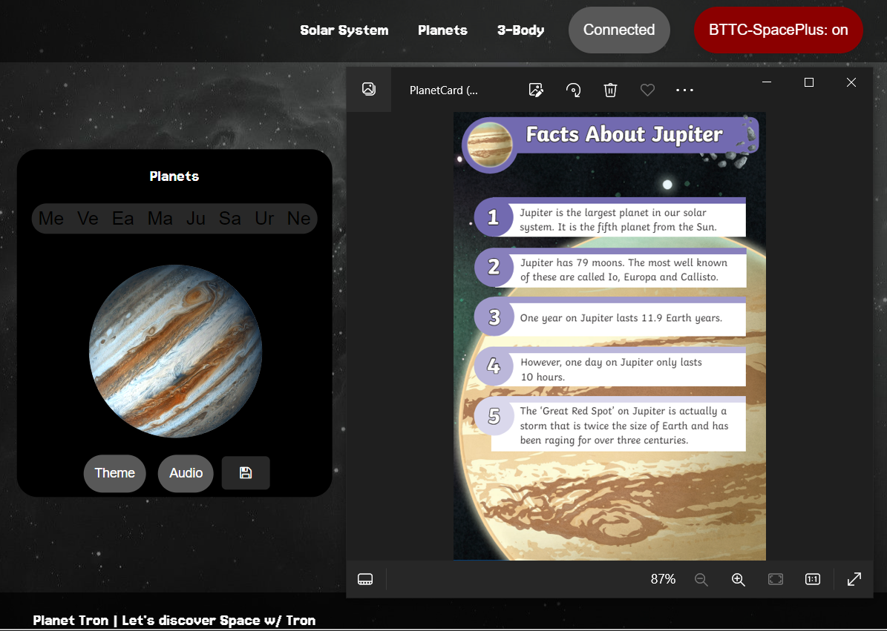Open the See more options menu
This screenshot has width=887, height=631.
click(x=684, y=90)
